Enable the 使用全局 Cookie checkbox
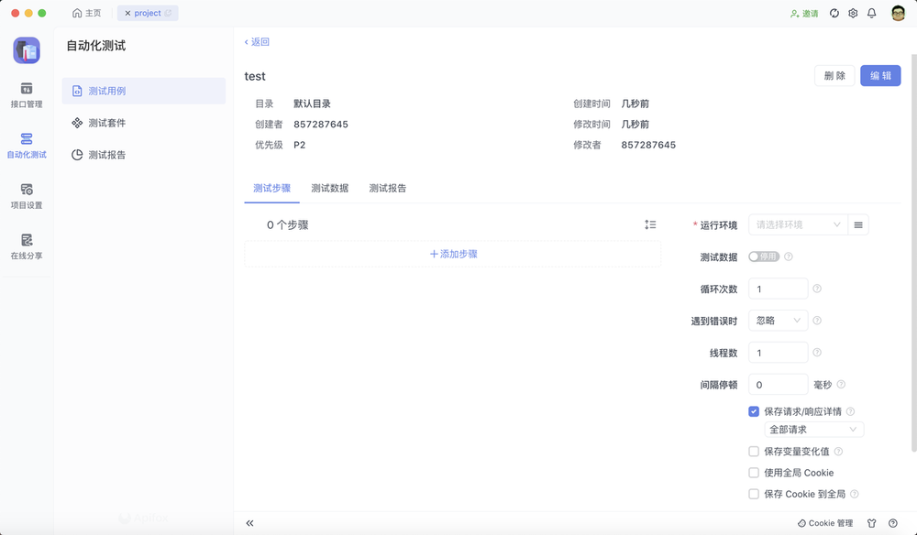Image resolution: width=917 pixels, height=535 pixels. tap(753, 472)
